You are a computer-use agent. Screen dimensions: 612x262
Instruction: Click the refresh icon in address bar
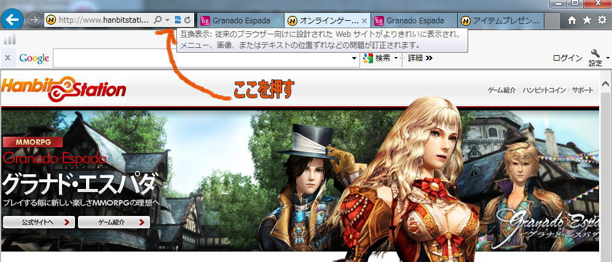point(188,20)
